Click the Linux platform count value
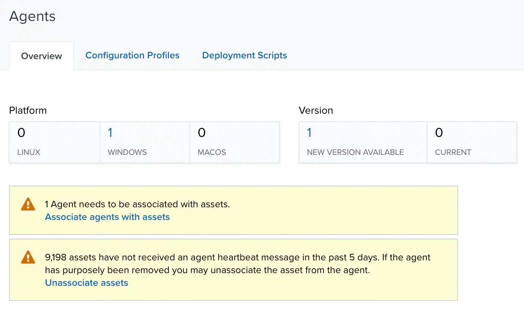524x309 pixels. [21, 132]
